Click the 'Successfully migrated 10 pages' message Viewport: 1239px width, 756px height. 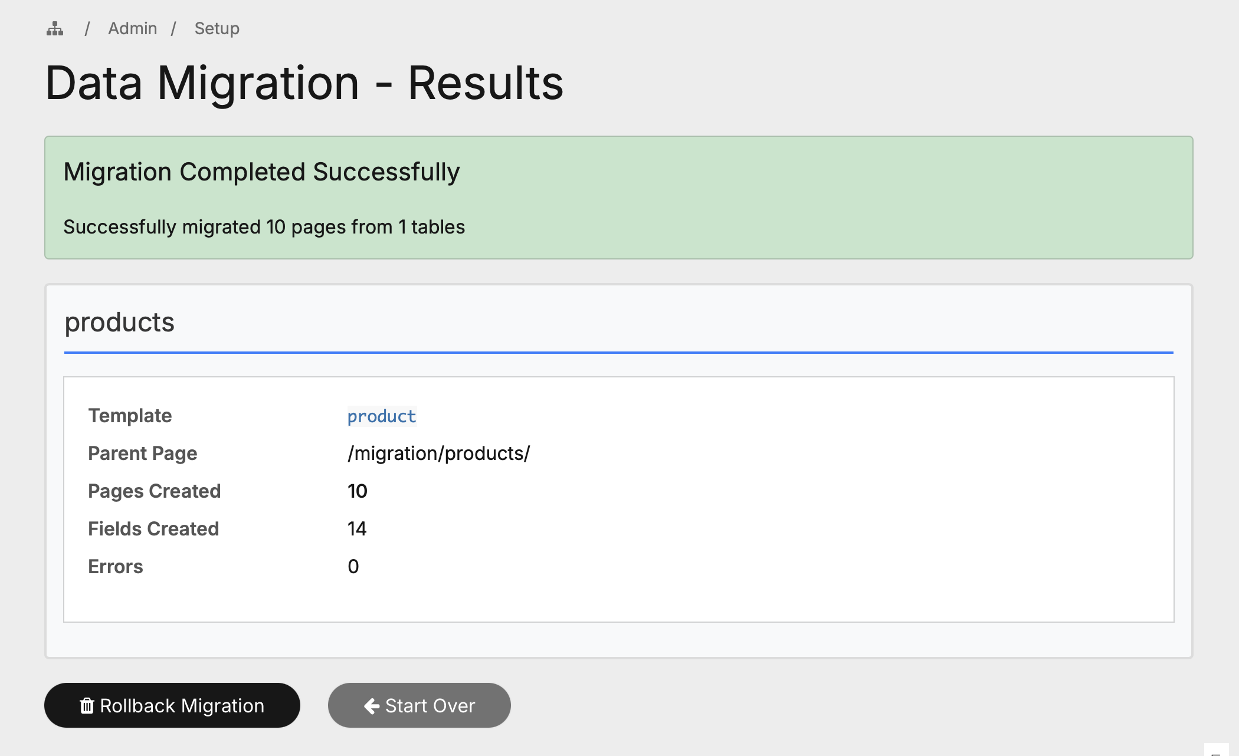pyautogui.click(x=264, y=227)
